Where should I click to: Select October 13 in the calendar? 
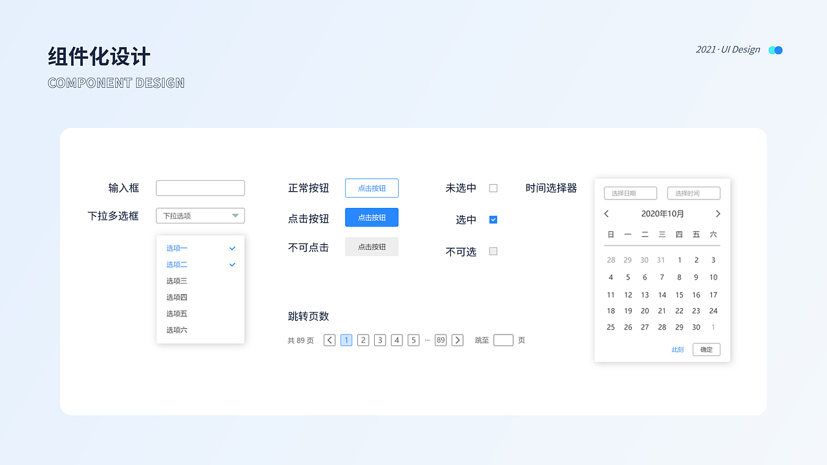click(645, 294)
